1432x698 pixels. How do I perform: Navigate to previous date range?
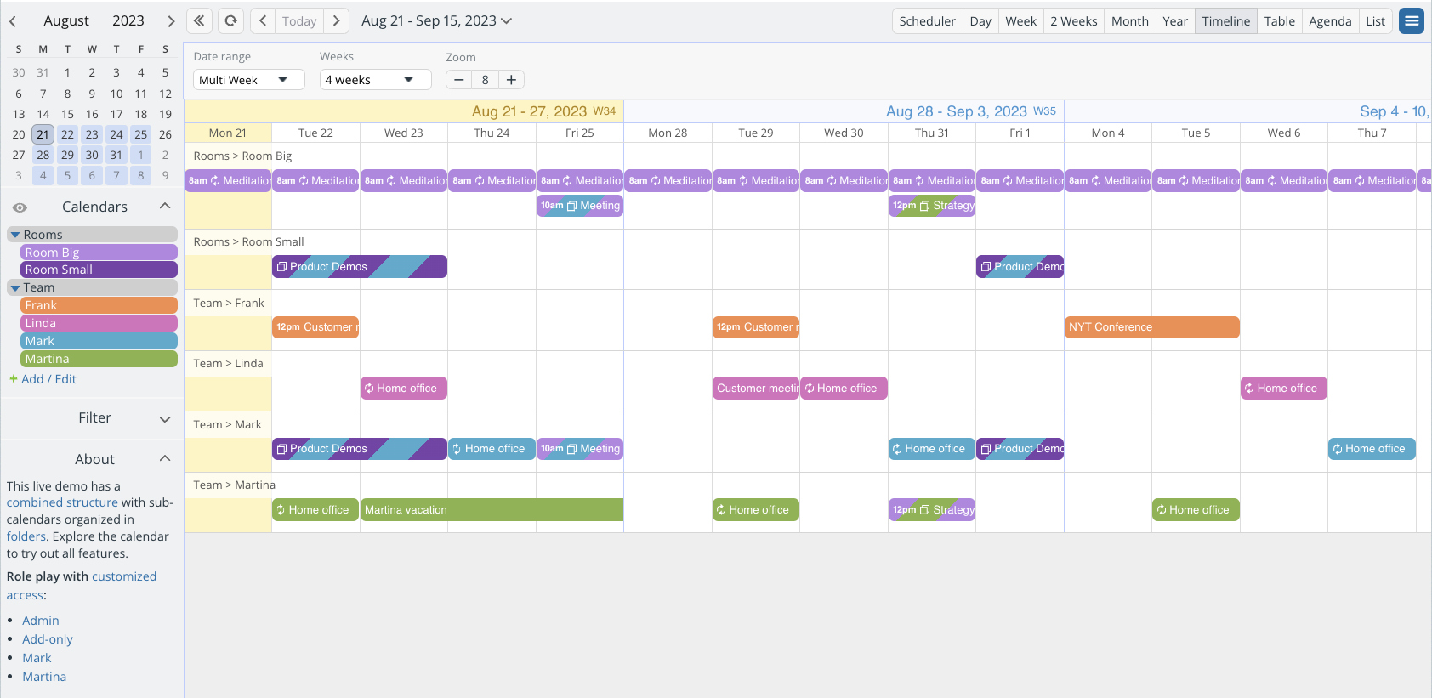coord(263,20)
